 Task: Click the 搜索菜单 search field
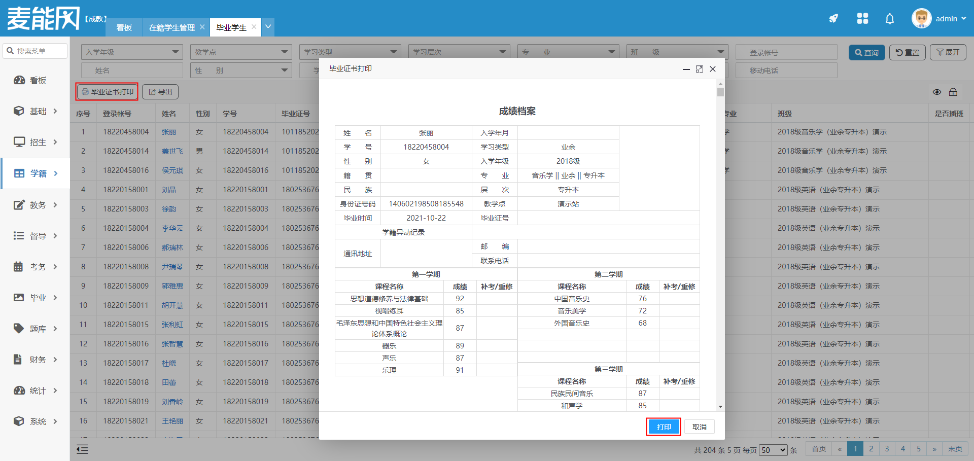[x=36, y=51]
